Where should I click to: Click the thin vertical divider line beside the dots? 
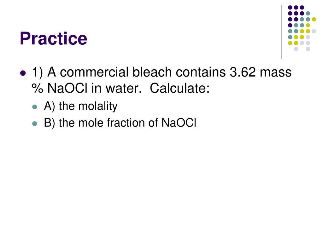281,32
